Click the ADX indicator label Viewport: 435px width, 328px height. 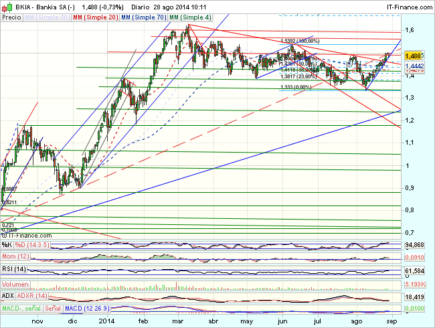pyautogui.click(x=8, y=296)
